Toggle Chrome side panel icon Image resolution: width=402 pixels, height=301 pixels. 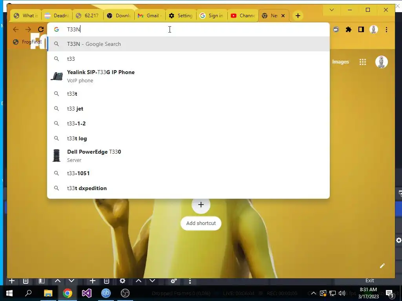pos(361,30)
